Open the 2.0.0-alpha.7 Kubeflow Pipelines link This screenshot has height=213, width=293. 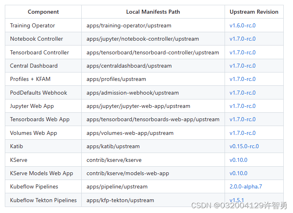pos(246,186)
